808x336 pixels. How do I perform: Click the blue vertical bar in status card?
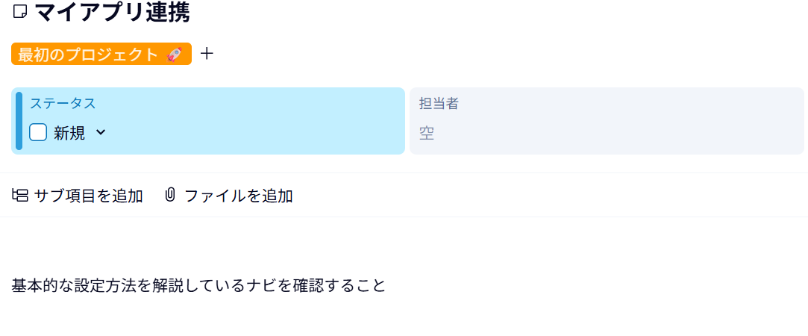pyautogui.click(x=19, y=121)
